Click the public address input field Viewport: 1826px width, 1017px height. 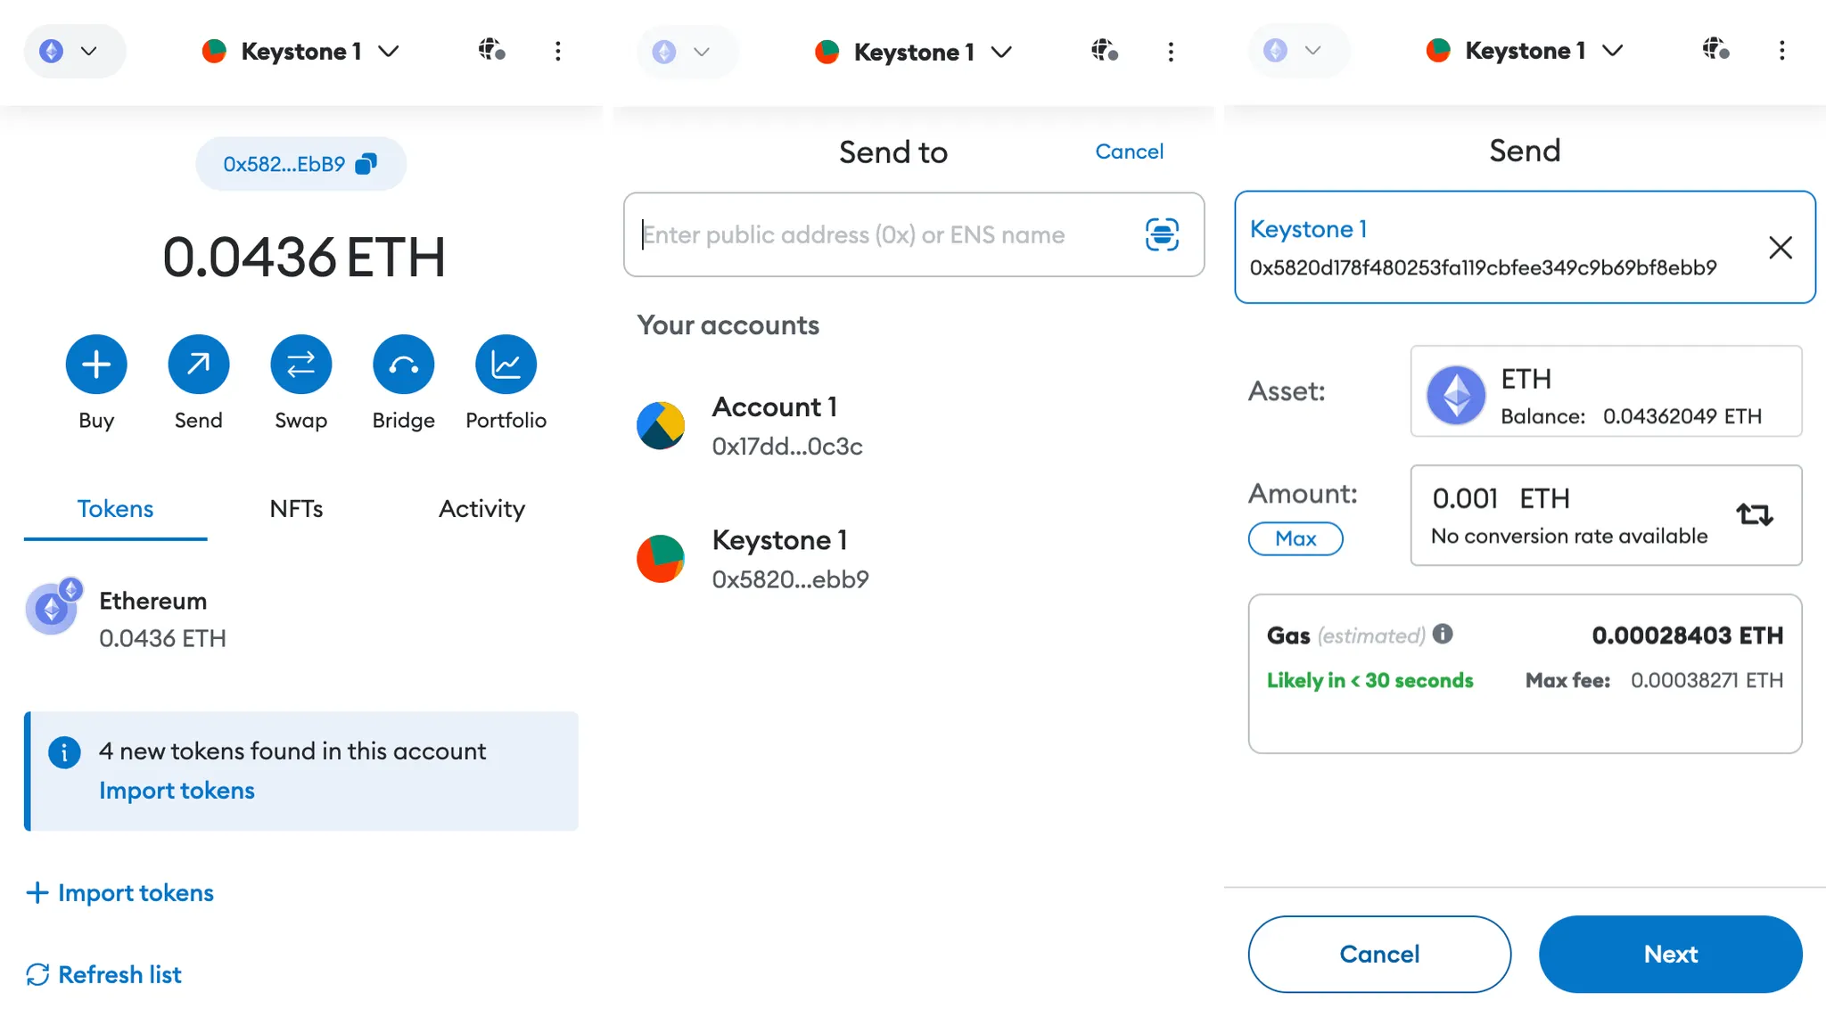pyautogui.click(x=892, y=234)
